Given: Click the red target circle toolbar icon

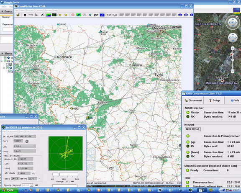Looking at the screenshot, I should tap(73, 15).
